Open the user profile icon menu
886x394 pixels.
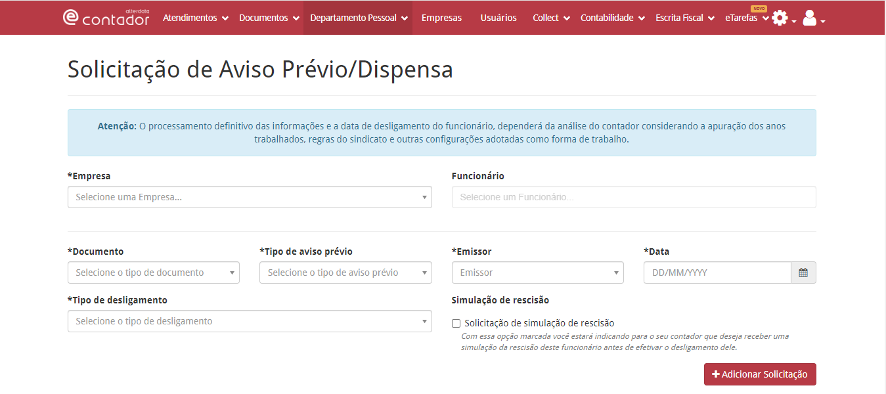click(813, 18)
